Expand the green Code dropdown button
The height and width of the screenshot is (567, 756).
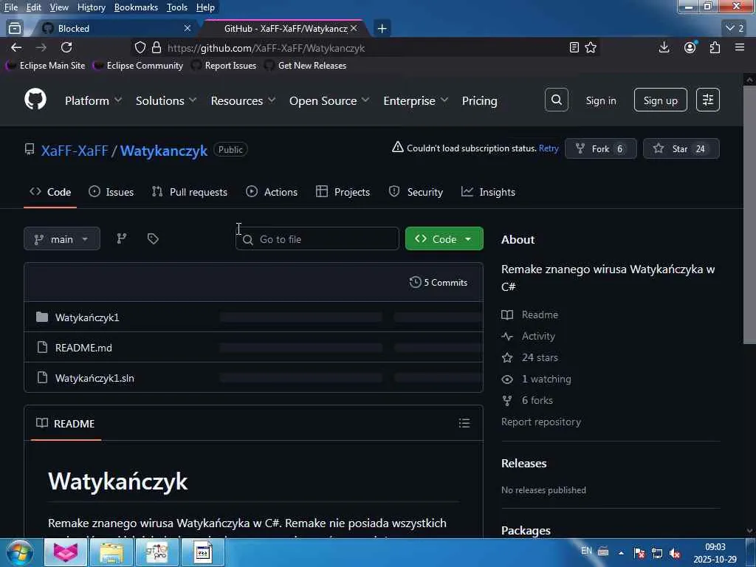pos(444,238)
